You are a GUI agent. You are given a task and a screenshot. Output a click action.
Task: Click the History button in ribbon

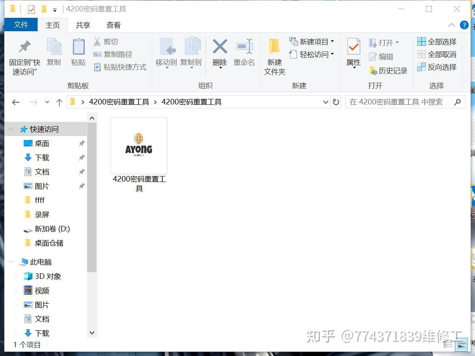(388, 71)
